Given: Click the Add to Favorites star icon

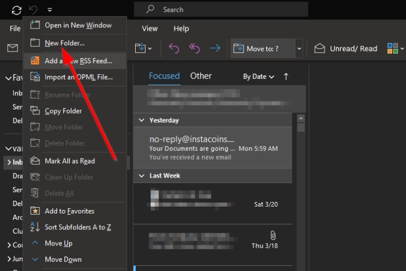Looking at the screenshot, I should (x=35, y=211).
